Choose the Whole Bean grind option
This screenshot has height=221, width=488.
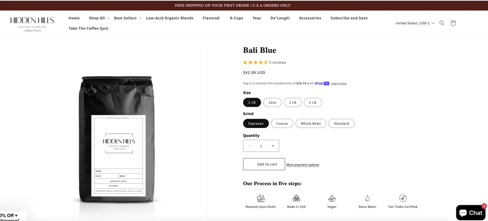click(311, 123)
